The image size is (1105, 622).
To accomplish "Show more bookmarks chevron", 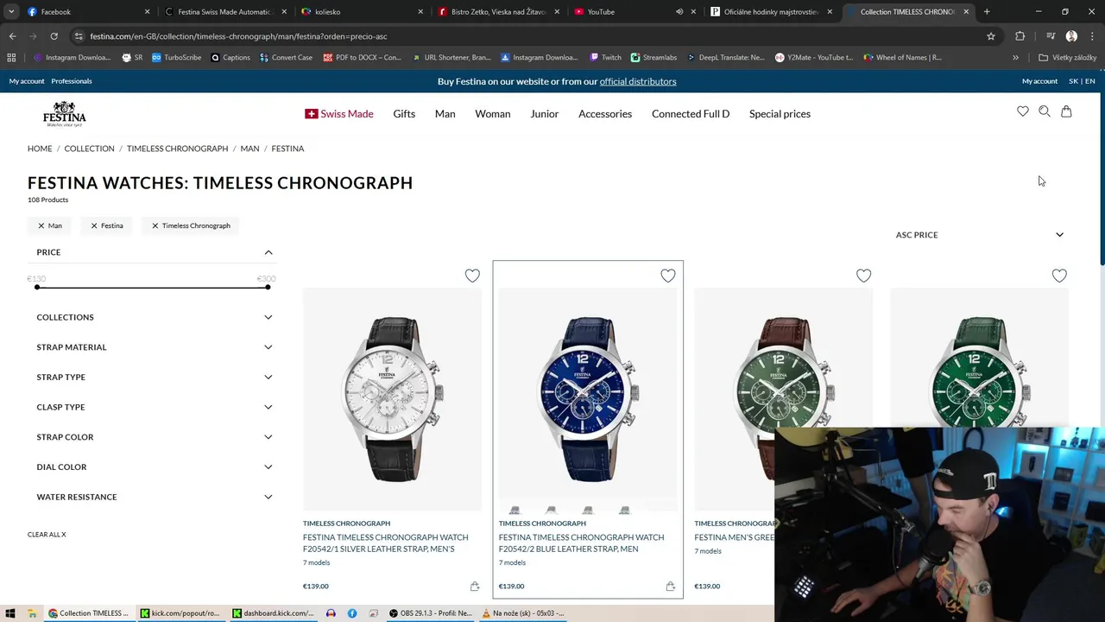I will (1015, 58).
